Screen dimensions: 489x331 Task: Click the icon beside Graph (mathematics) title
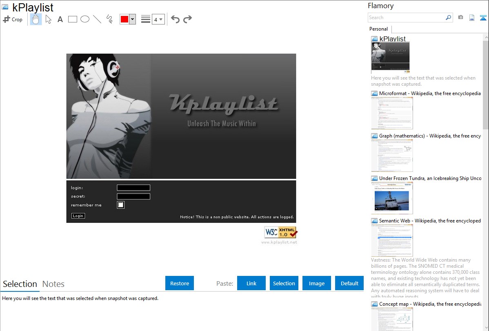pos(374,136)
